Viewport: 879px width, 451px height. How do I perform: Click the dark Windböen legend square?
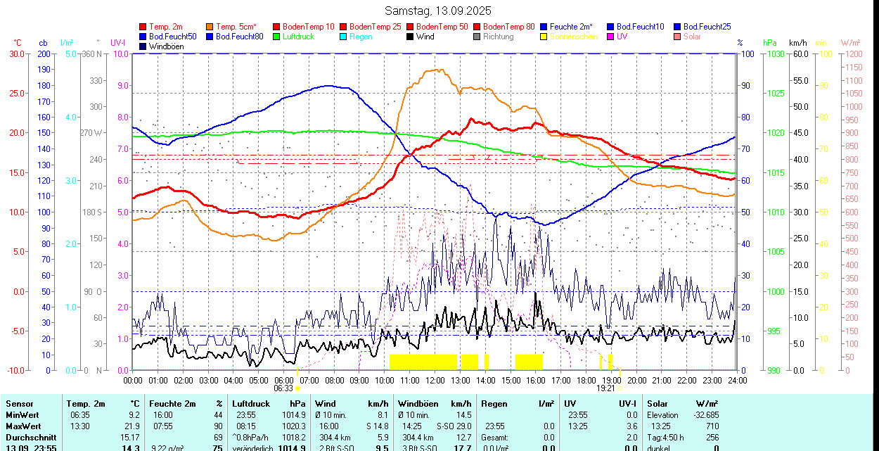pos(143,46)
